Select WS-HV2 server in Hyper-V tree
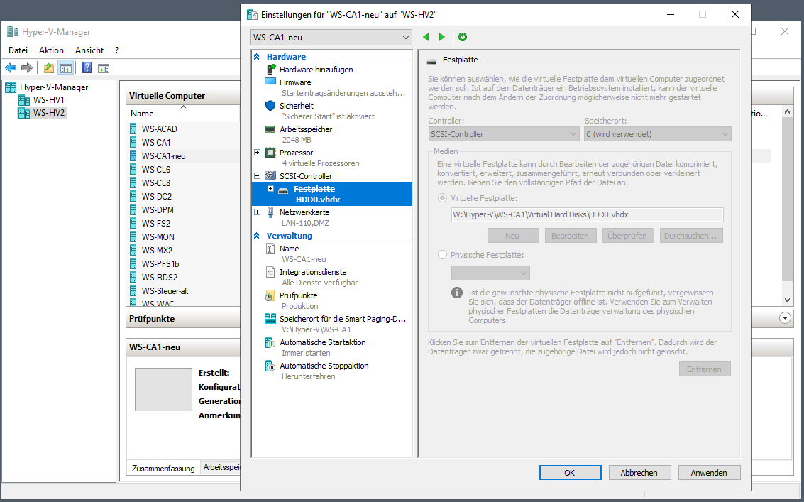Viewport: 804px width, 502px height. [49, 112]
